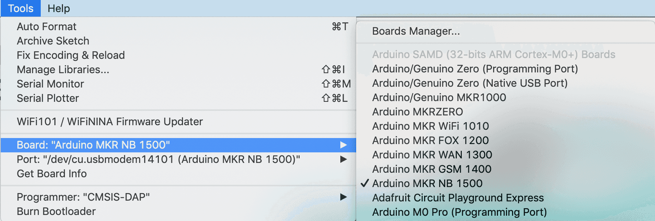The image size is (655, 221).
Task: Open the Tools menu
Action: coord(21,8)
